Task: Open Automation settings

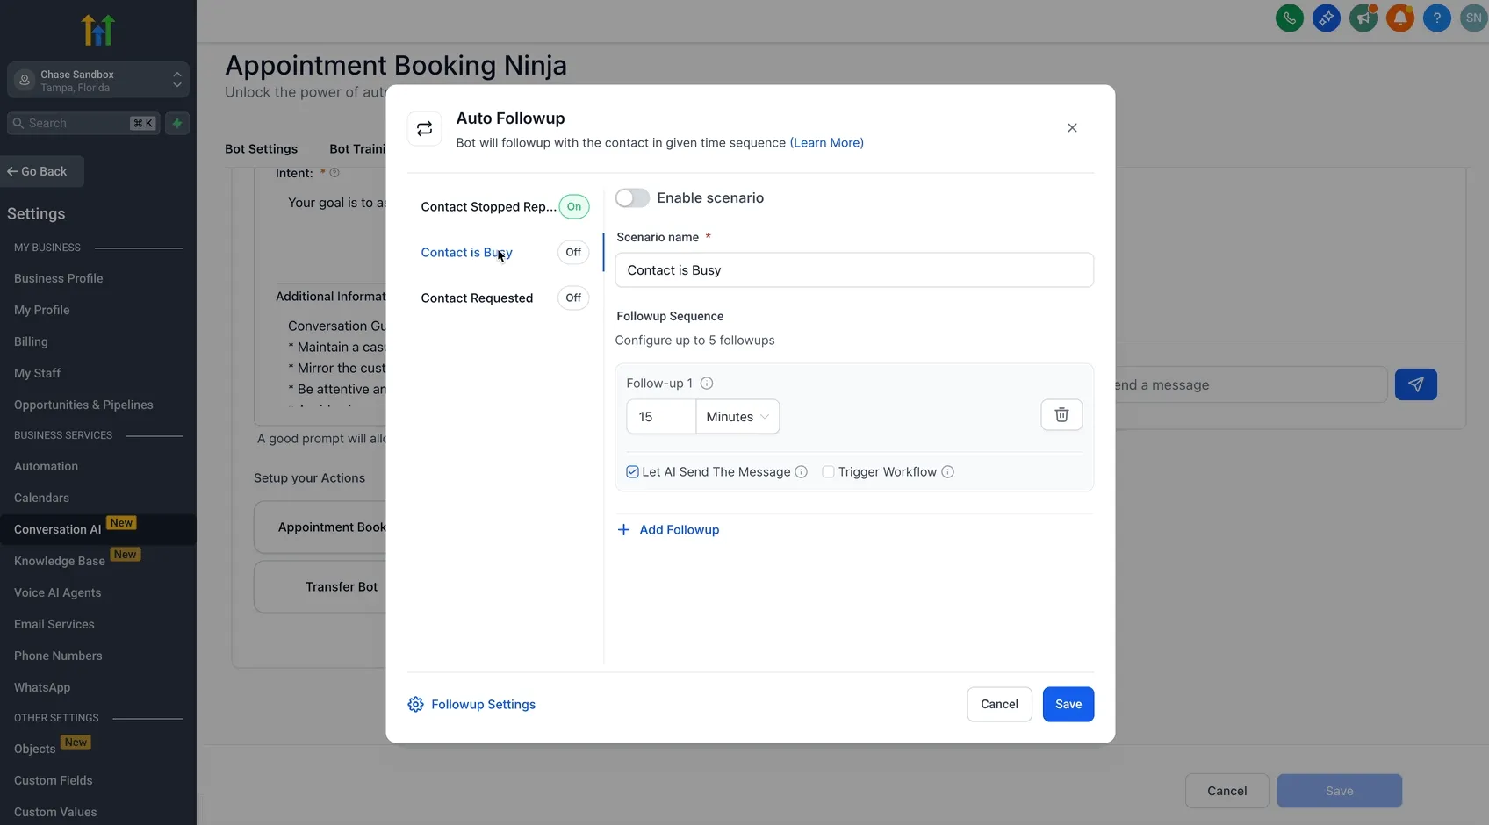Action: coord(46,466)
